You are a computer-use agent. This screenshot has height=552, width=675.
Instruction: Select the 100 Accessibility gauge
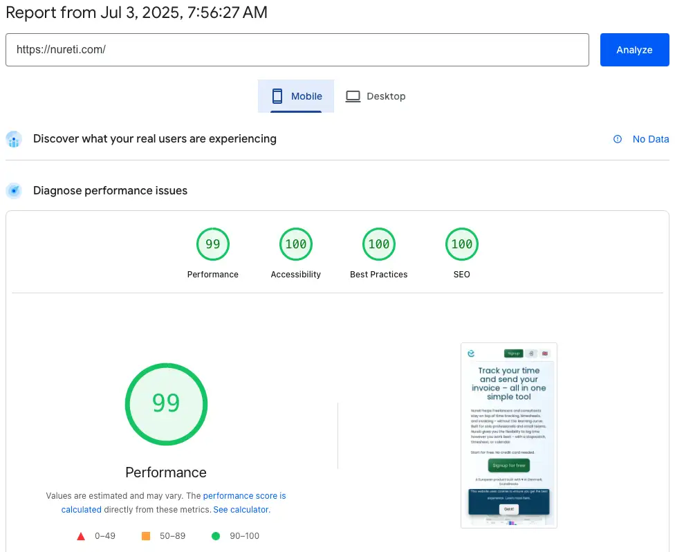click(296, 244)
